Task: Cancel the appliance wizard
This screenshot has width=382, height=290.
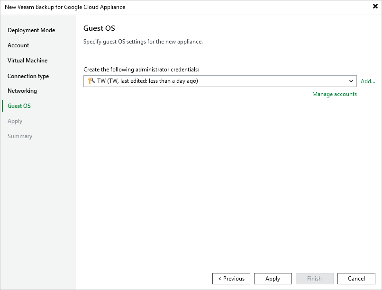Action: (x=356, y=279)
